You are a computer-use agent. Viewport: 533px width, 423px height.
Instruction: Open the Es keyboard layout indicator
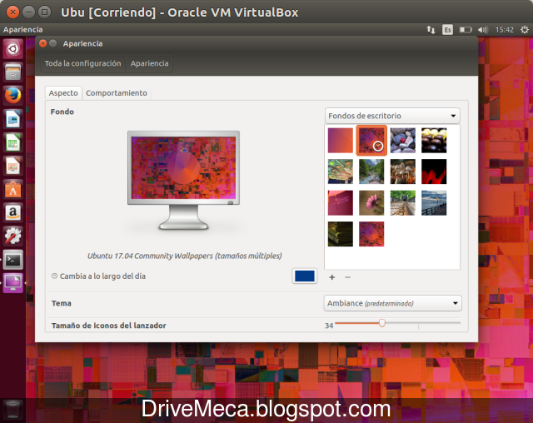[x=447, y=30]
